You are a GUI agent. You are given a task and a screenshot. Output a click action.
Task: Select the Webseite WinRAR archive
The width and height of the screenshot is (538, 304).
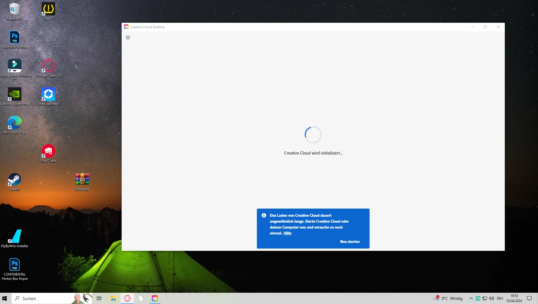82,182
